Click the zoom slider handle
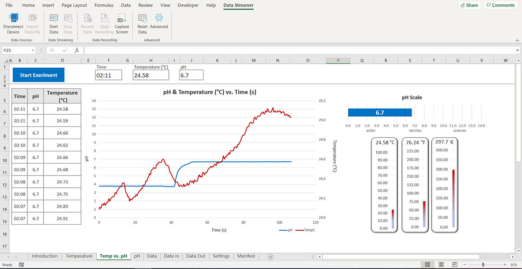Viewport: 522px width, 269px height. tap(483, 265)
